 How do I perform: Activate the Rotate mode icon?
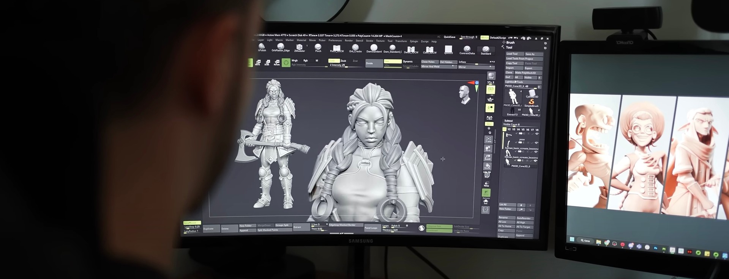pyautogui.click(x=276, y=63)
